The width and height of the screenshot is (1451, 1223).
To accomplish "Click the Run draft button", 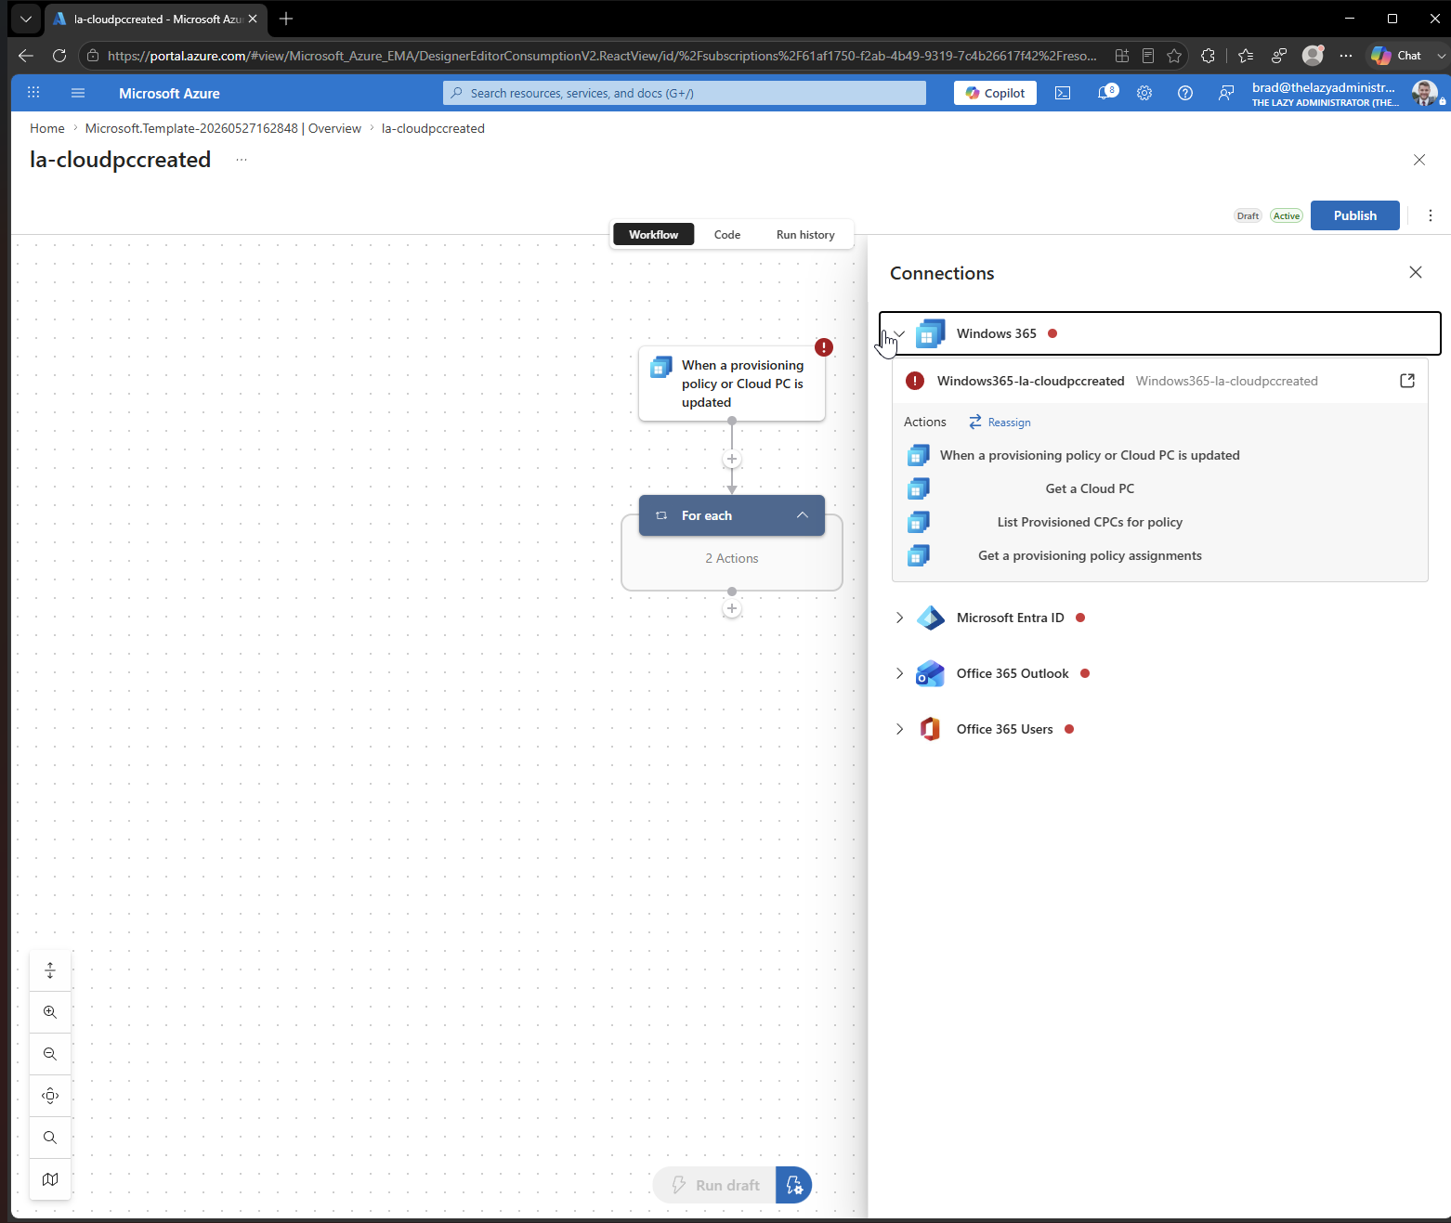I will [x=715, y=1185].
